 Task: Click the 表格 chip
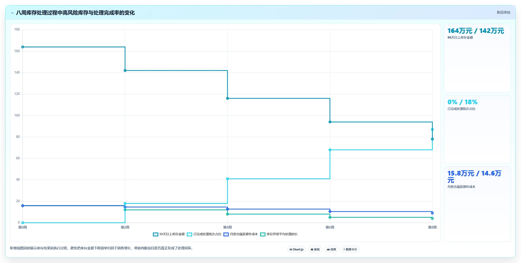[x=315, y=249]
